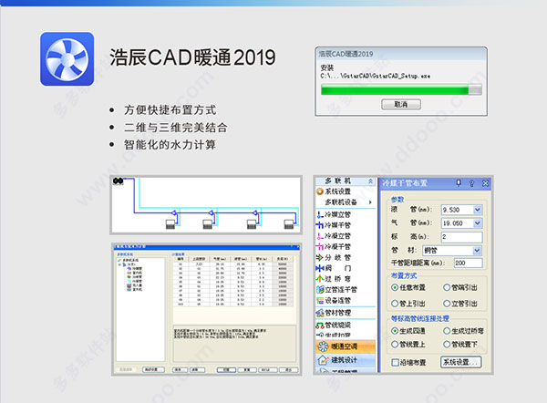The width and height of the screenshot is (547, 403).
Task: Open the 气管 diameter dropdown
Action: 477,223
